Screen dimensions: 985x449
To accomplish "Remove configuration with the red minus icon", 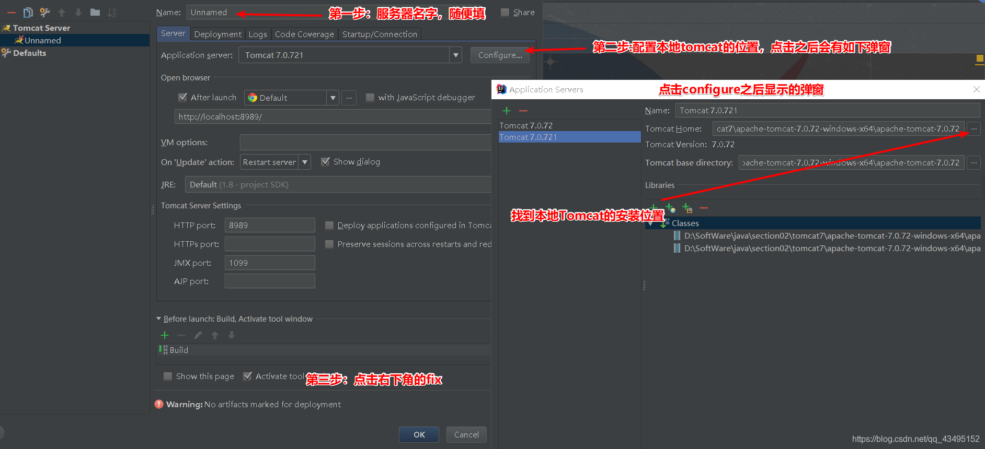I will [x=12, y=12].
